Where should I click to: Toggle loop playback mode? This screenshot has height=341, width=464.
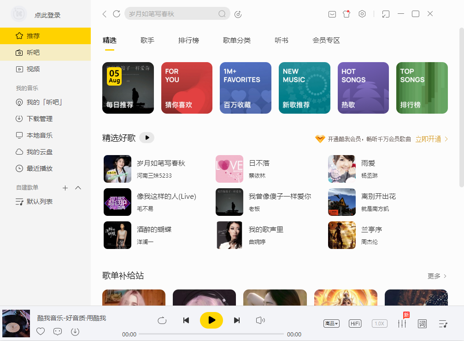click(x=162, y=320)
